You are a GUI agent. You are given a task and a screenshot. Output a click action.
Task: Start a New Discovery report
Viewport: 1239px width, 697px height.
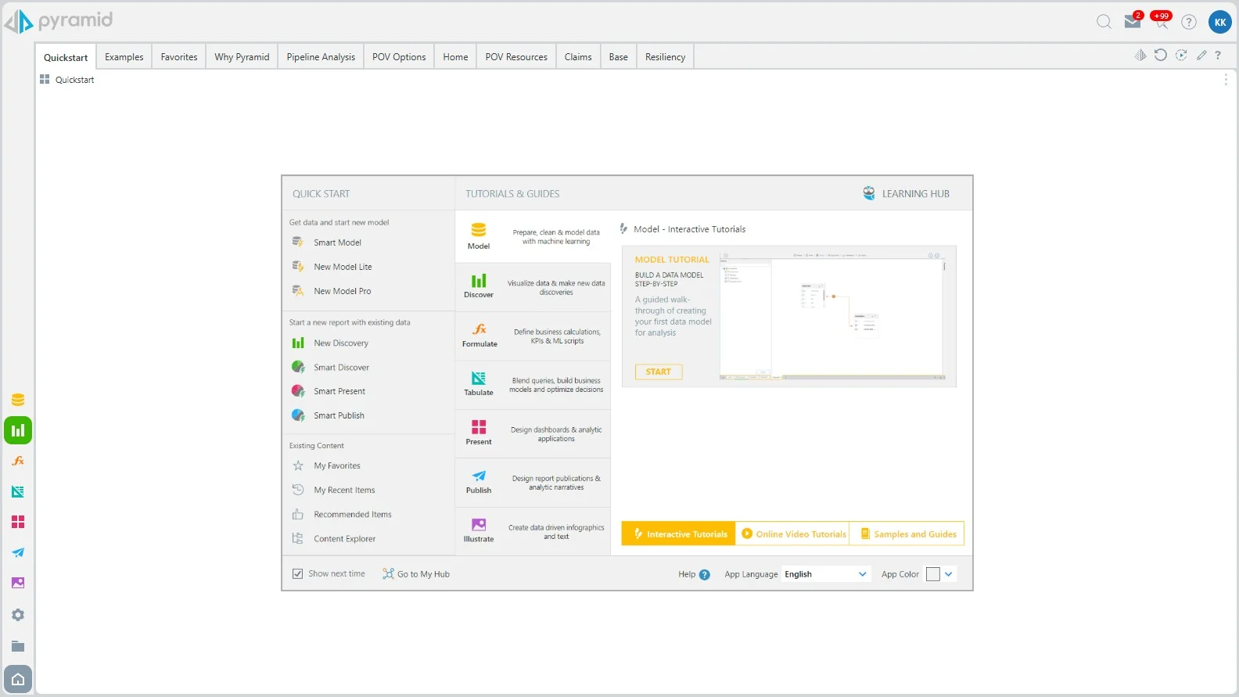(341, 343)
